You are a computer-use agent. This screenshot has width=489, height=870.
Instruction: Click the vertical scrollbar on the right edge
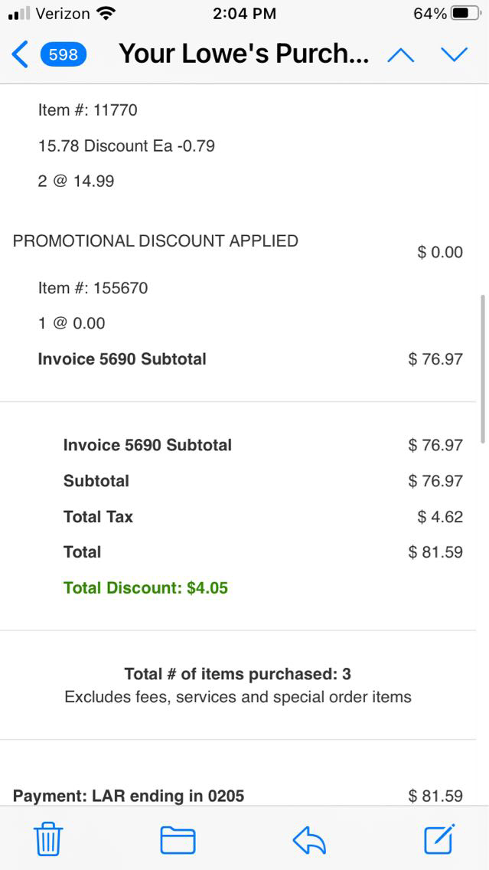(x=482, y=368)
